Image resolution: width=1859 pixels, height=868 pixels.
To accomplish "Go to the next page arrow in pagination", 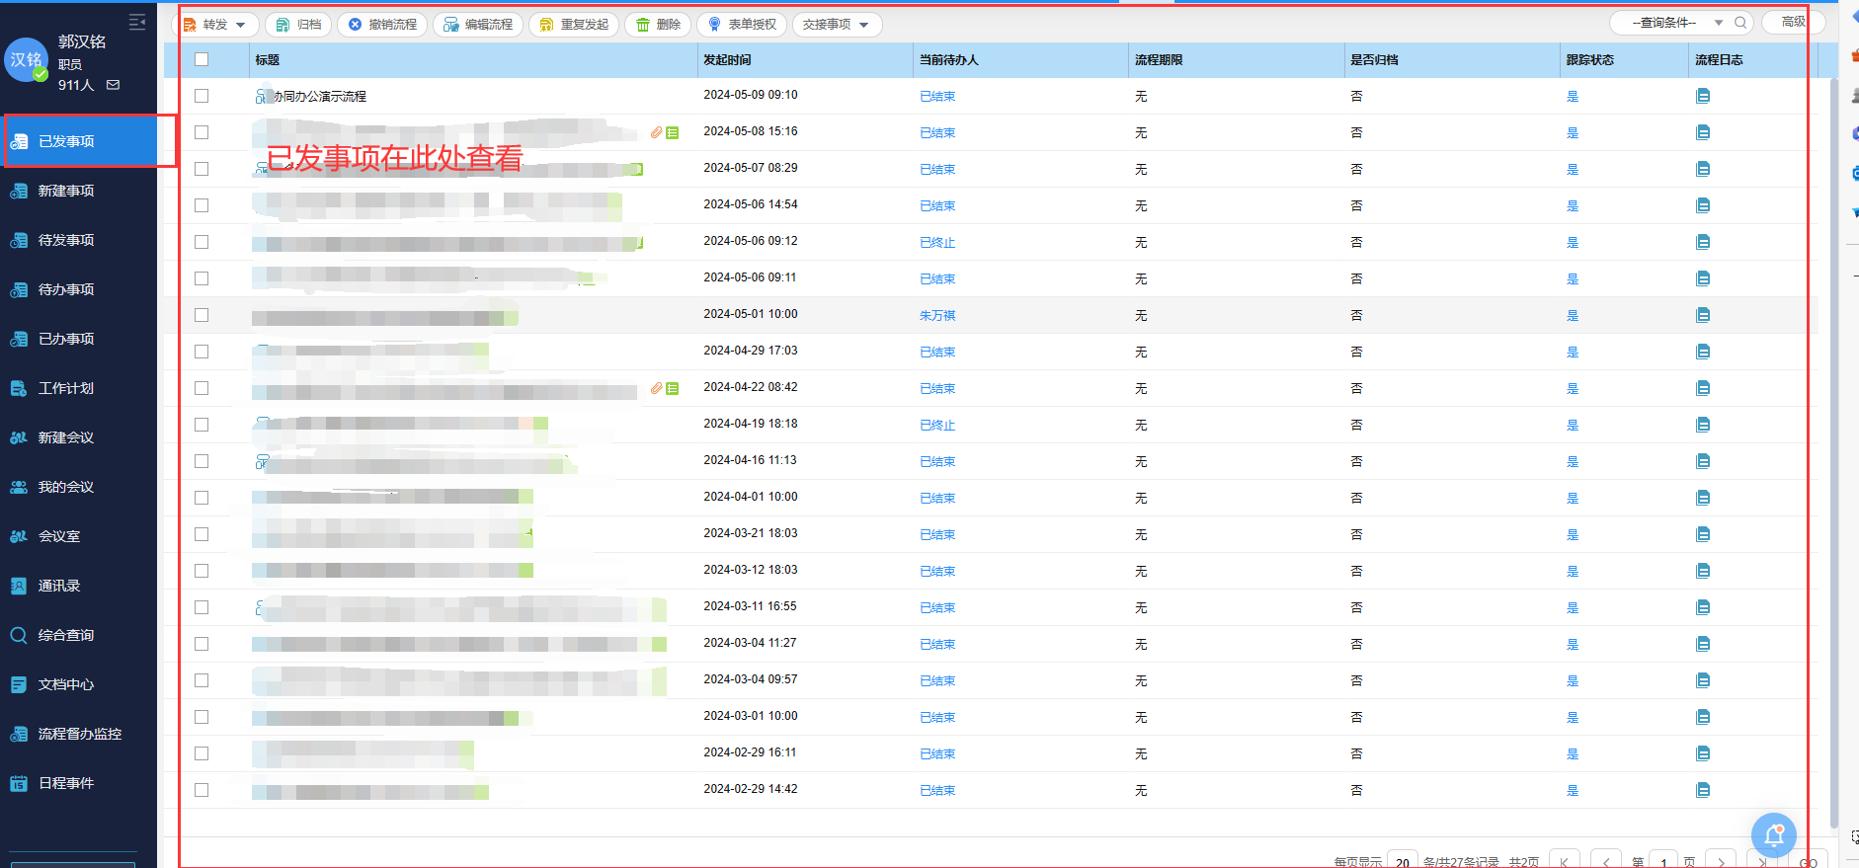I will point(1722,862).
